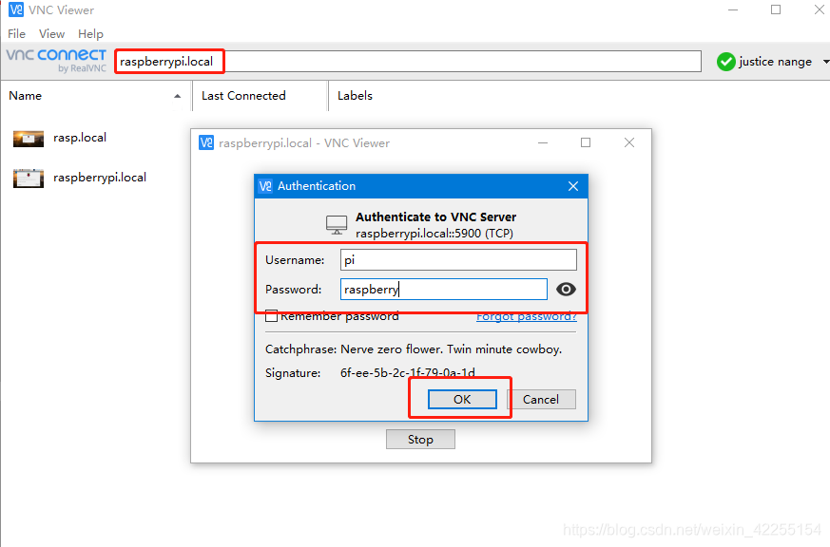Click the monitor icon beside Authenticate to VNC Server

(337, 225)
